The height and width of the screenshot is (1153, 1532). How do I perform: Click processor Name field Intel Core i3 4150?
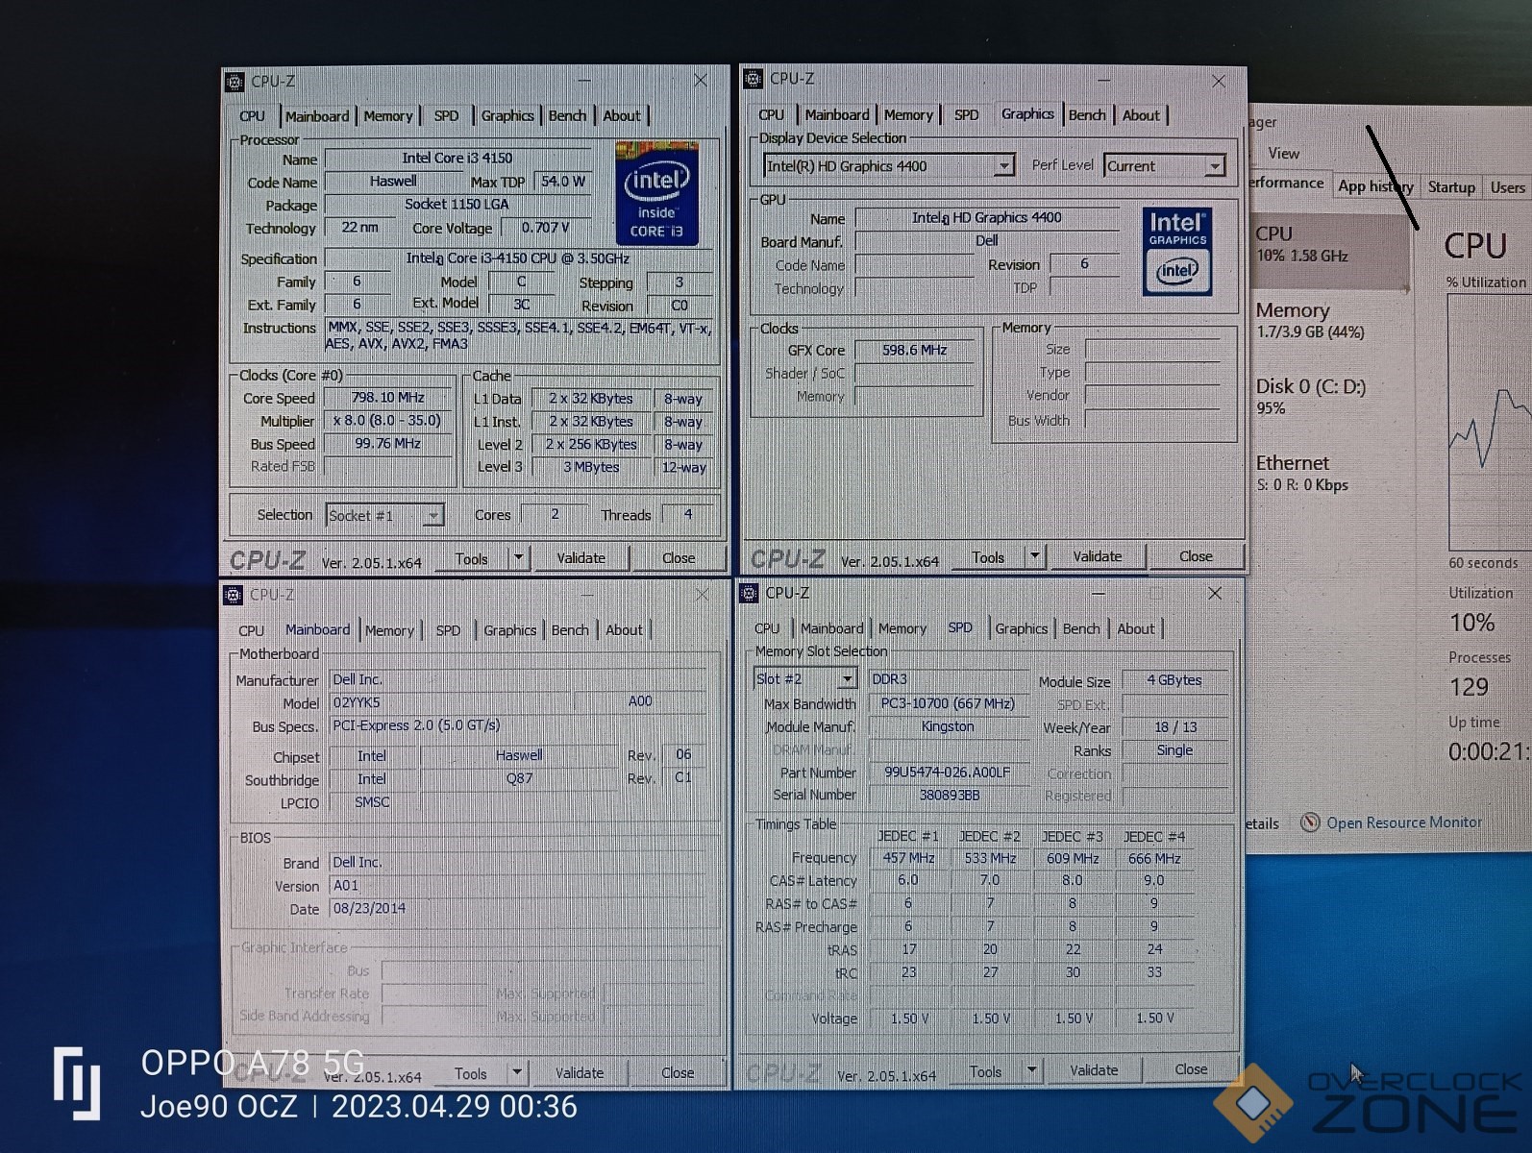click(x=457, y=158)
